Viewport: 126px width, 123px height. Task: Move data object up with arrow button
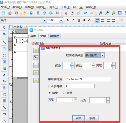(36, 73)
